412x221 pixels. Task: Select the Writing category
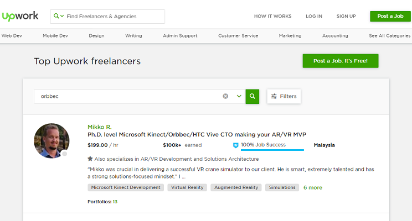click(x=133, y=36)
